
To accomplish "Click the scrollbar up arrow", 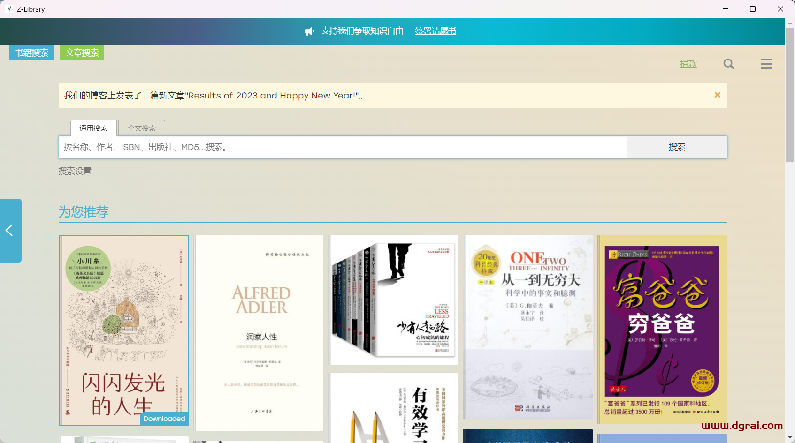I will pos(790,23).
